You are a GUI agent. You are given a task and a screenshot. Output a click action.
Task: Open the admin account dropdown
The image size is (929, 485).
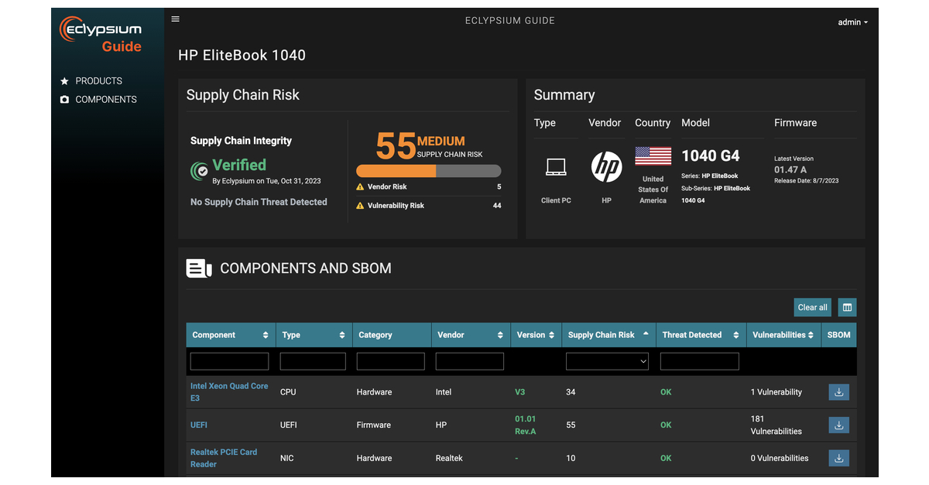pyautogui.click(x=852, y=22)
